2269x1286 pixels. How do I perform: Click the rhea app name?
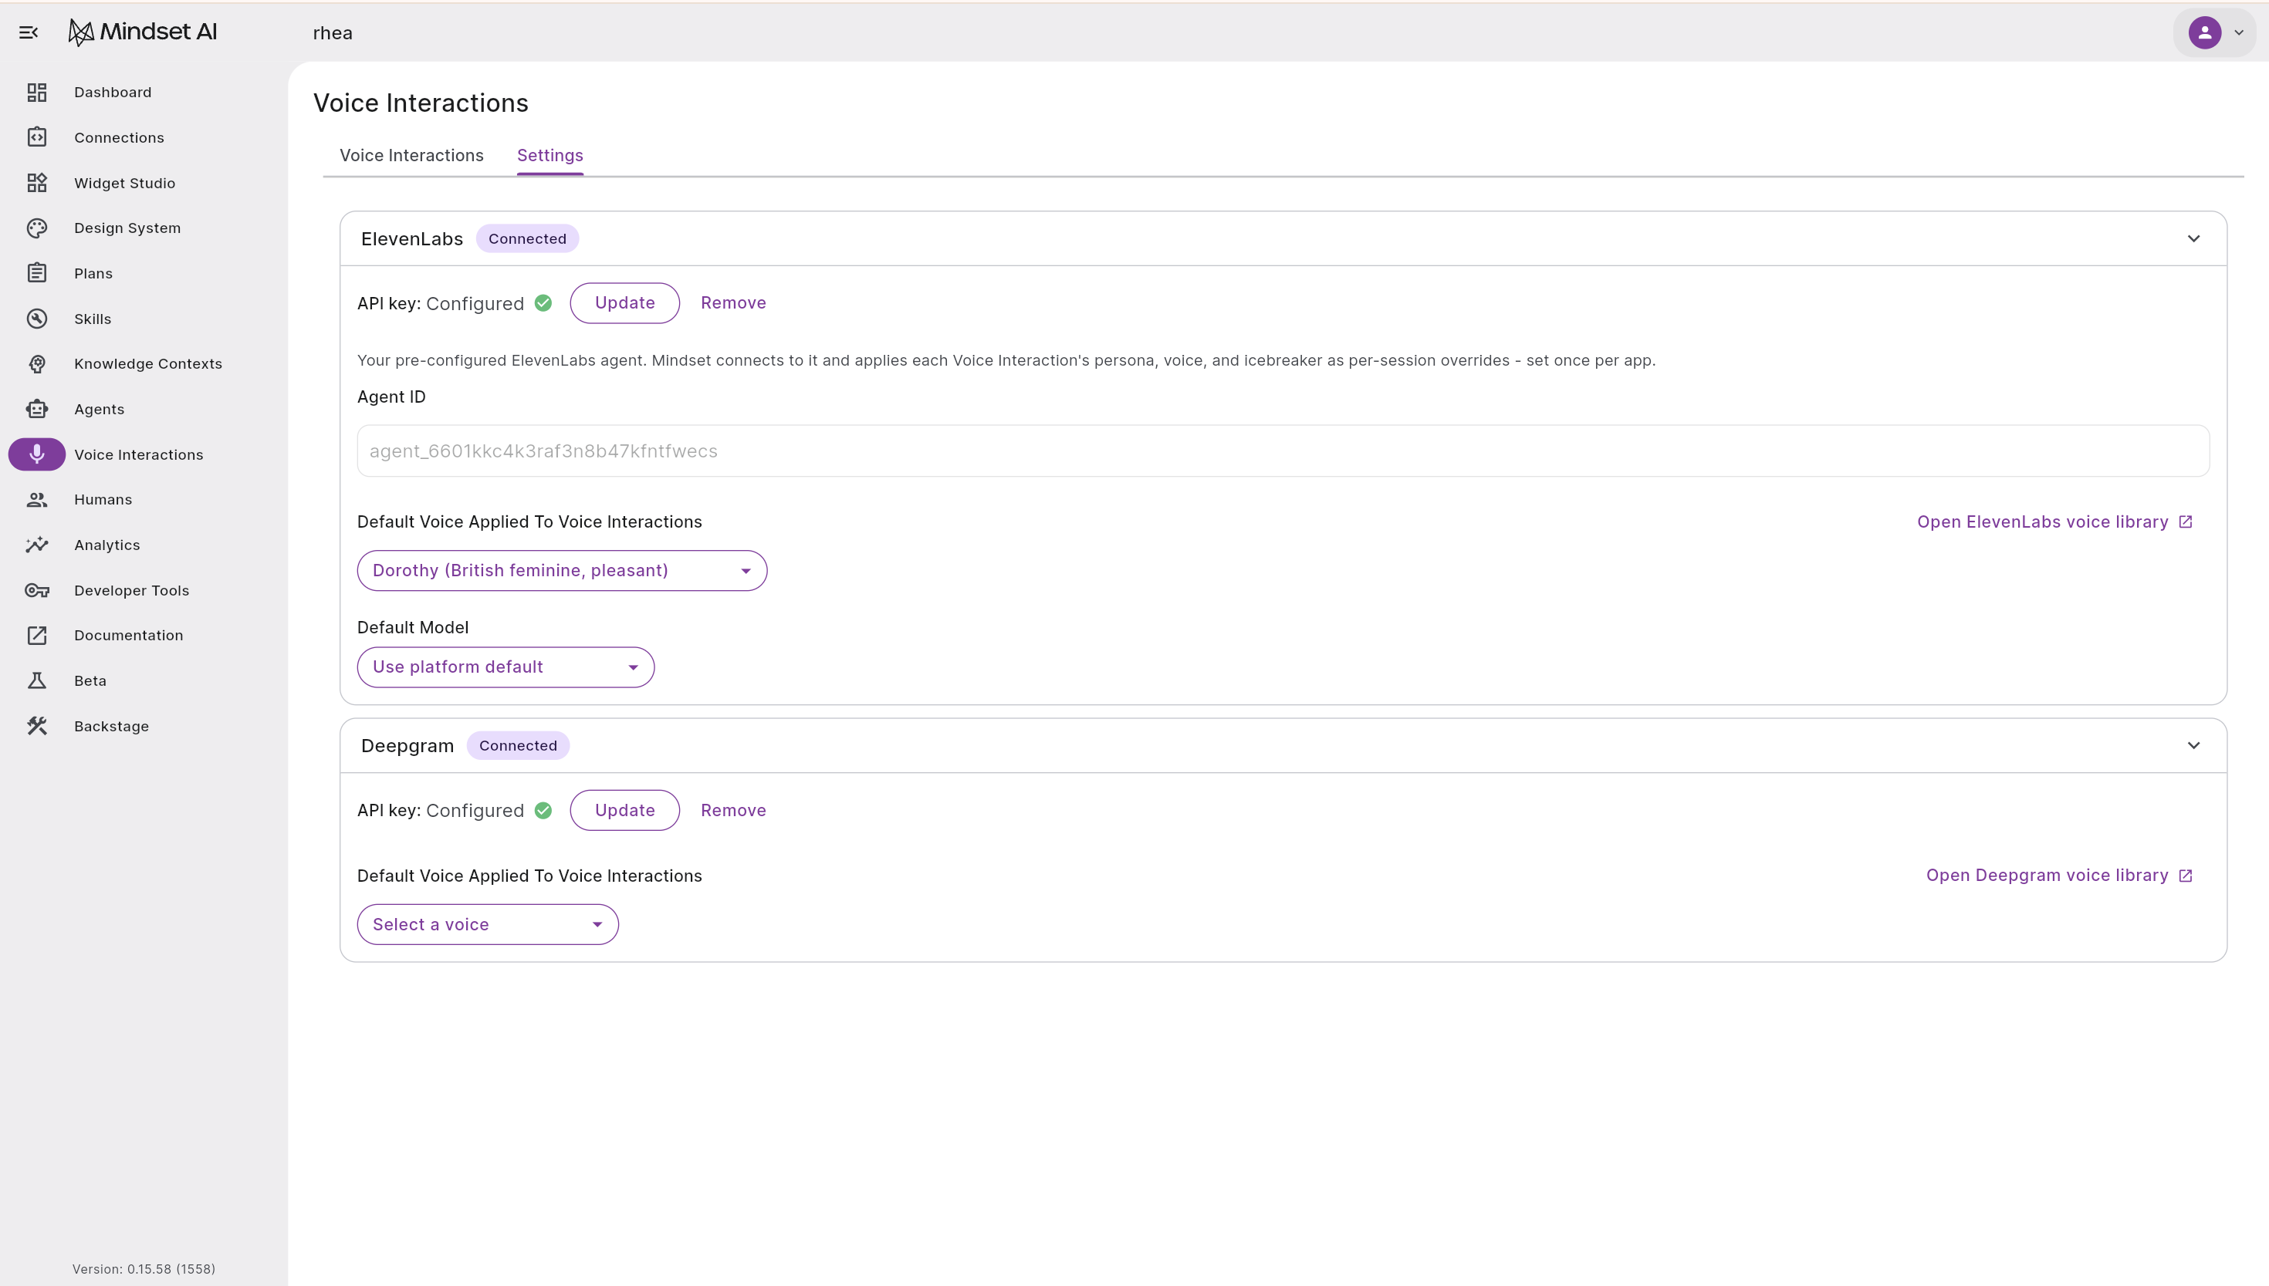(x=333, y=32)
